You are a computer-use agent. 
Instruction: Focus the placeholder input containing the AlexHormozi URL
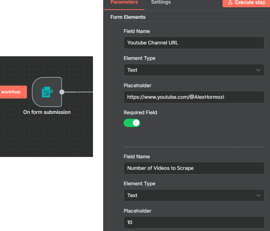pyautogui.click(x=194, y=97)
